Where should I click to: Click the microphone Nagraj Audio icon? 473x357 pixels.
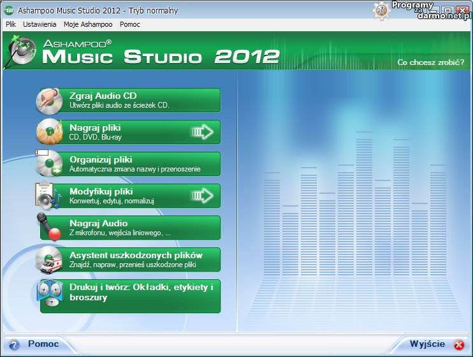[48, 227]
